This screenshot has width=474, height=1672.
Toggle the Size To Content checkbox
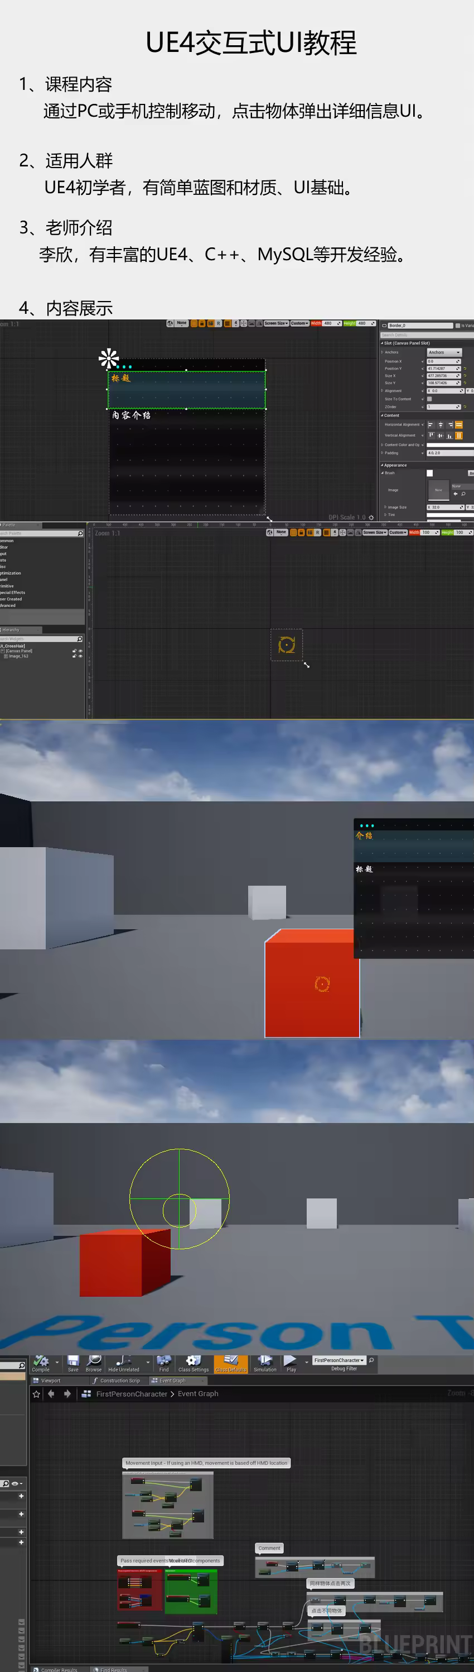coord(429,399)
